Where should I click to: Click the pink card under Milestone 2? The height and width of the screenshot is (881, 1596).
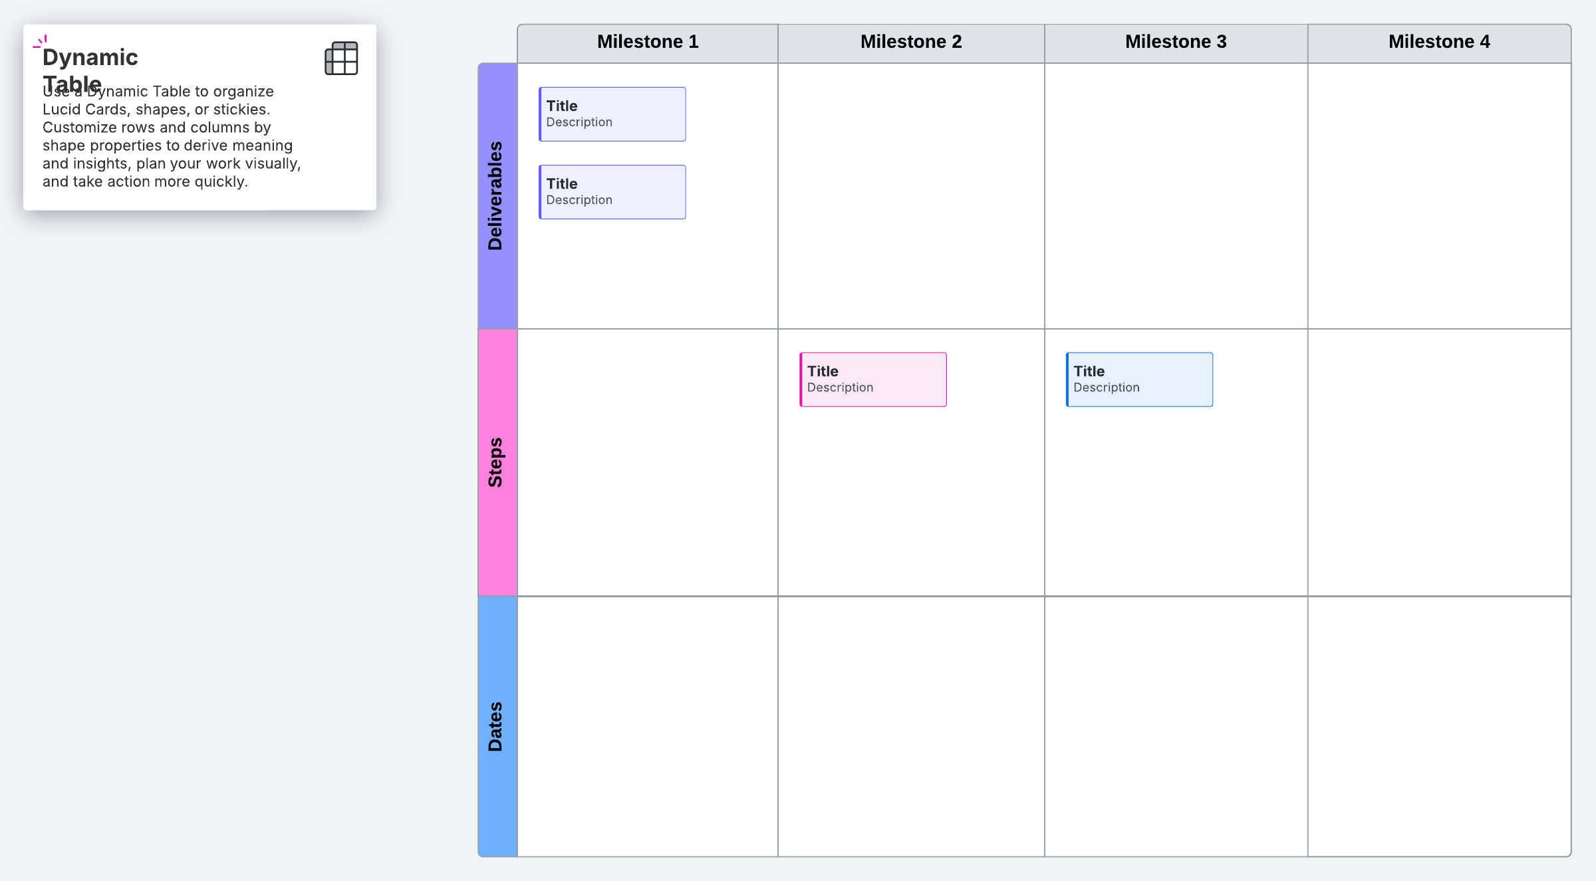[x=873, y=379]
